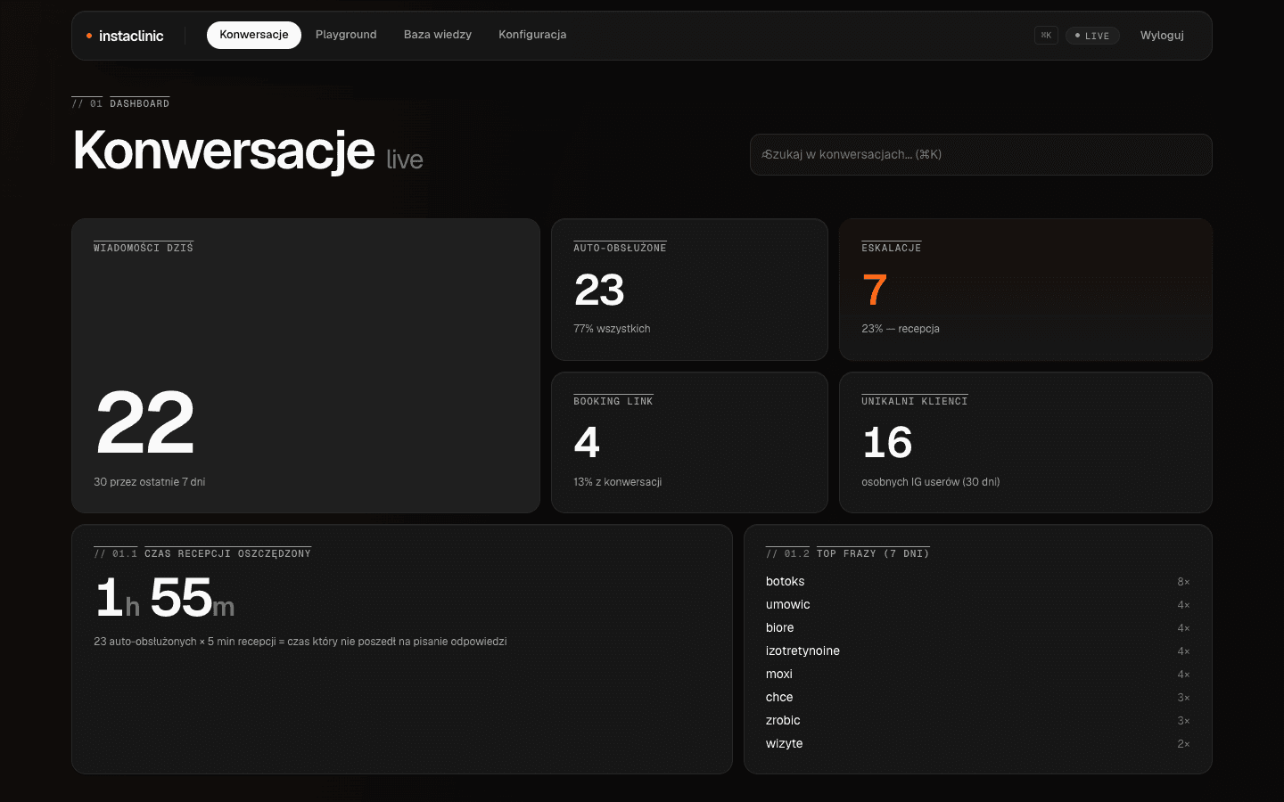The image size is (1284, 802).
Task: Select the 'zrobic' phrase row
Action: pos(977,720)
